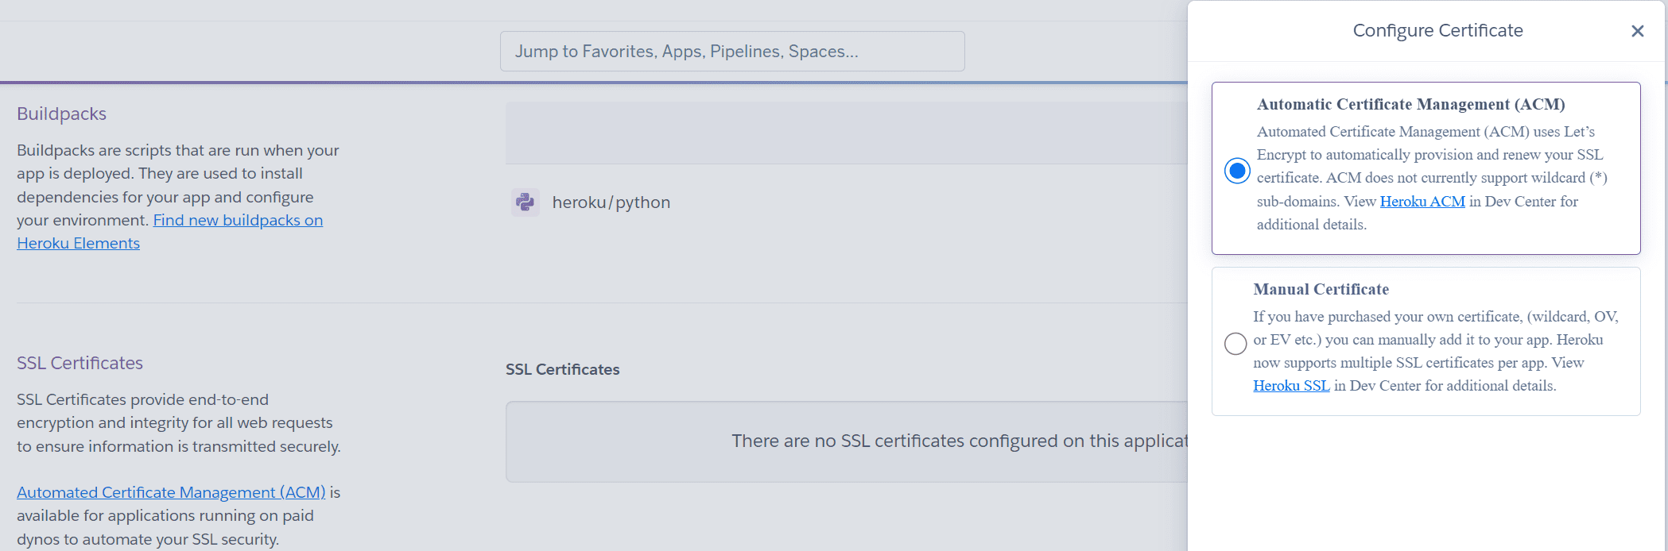Click the ACM option description text
Screen dimensions: 1668x551
[1432, 178]
